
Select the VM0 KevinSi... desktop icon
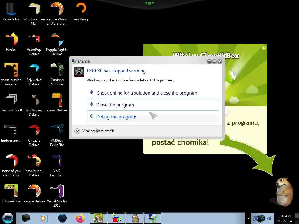tap(57, 165)
